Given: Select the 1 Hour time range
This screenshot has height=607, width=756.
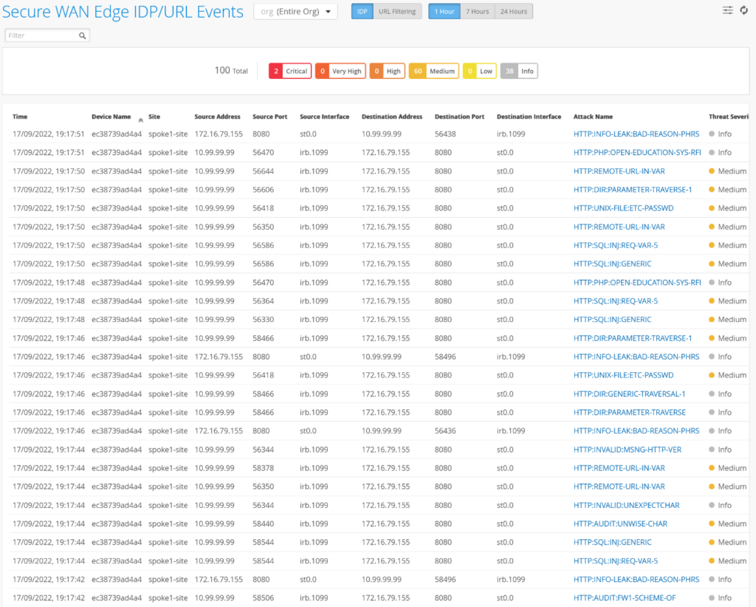Looking at the screenshot, I should [x=444, y=12].
